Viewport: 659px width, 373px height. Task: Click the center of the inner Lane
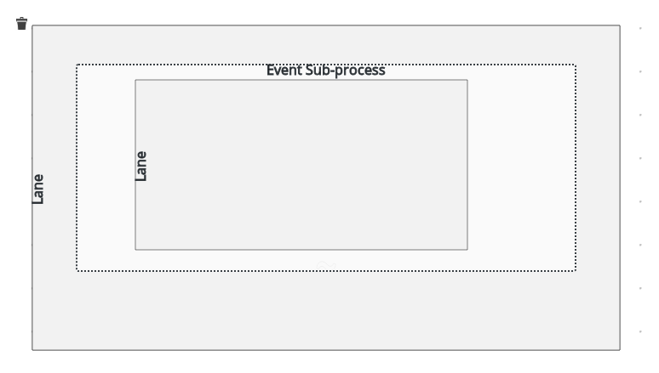click(x=301, y=165)
